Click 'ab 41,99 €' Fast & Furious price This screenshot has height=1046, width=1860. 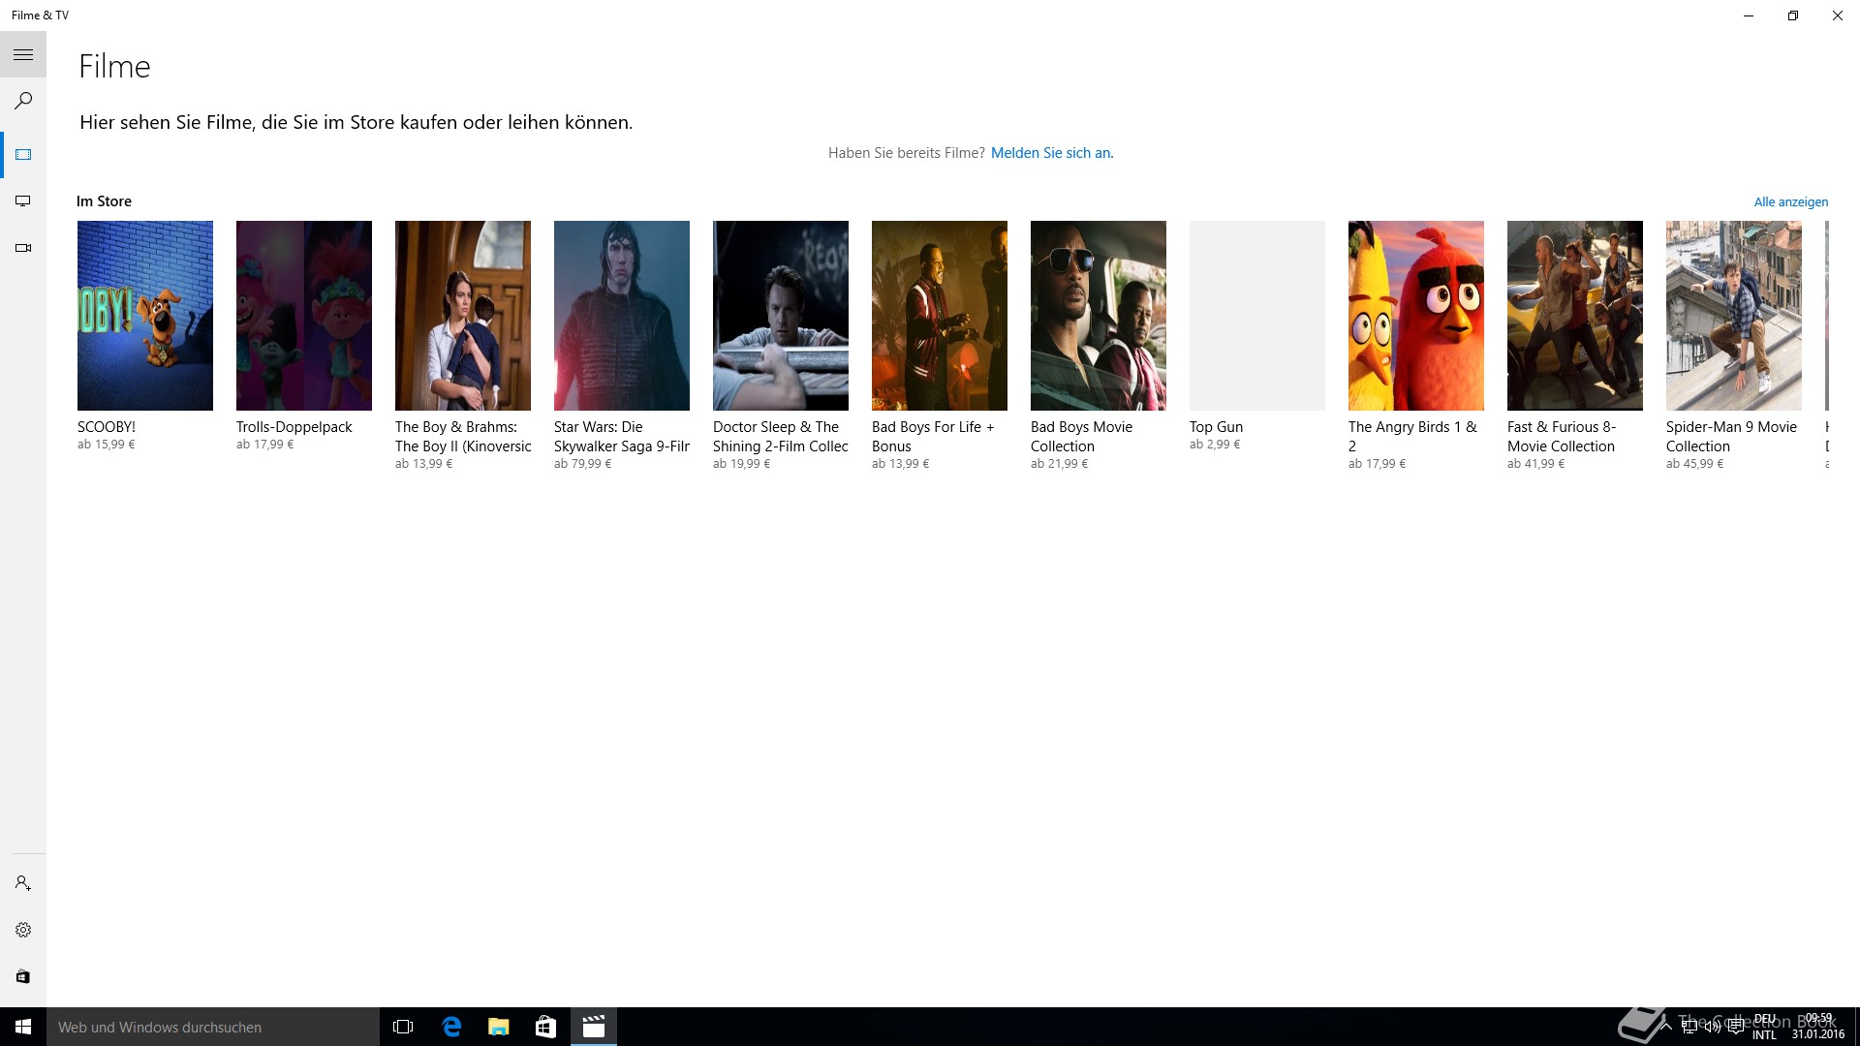click(x=1535, y=464)
